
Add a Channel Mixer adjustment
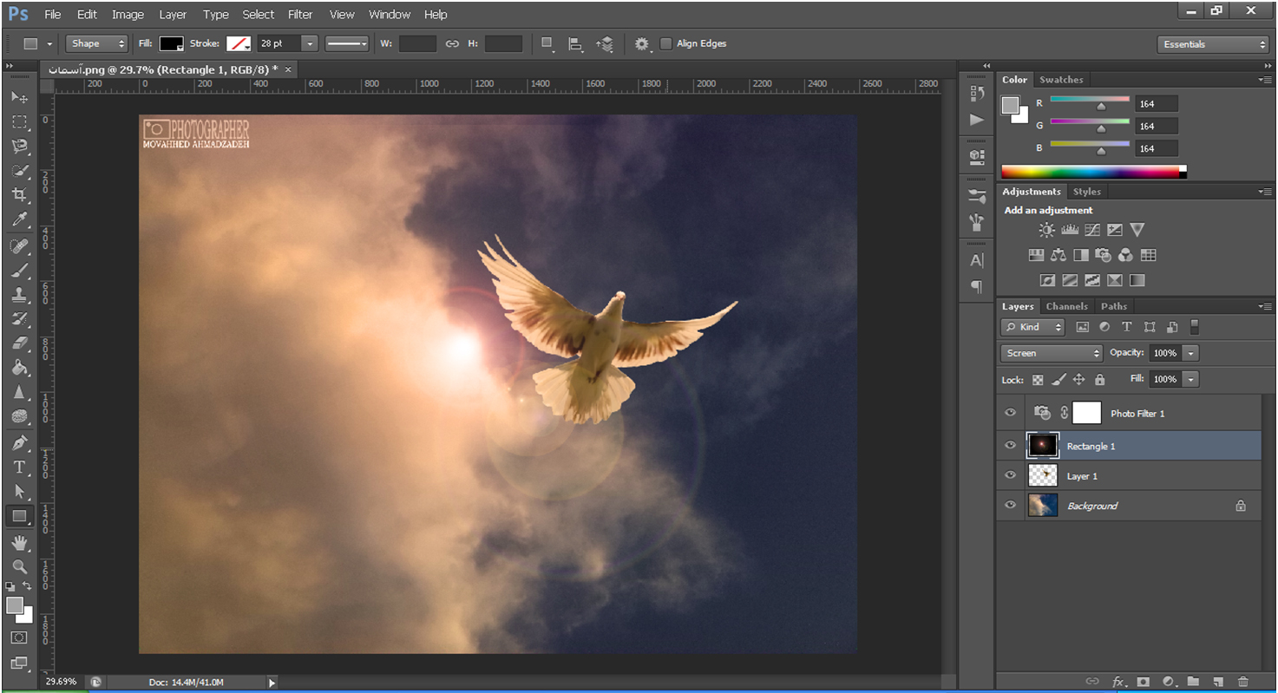click(1126, 255)
